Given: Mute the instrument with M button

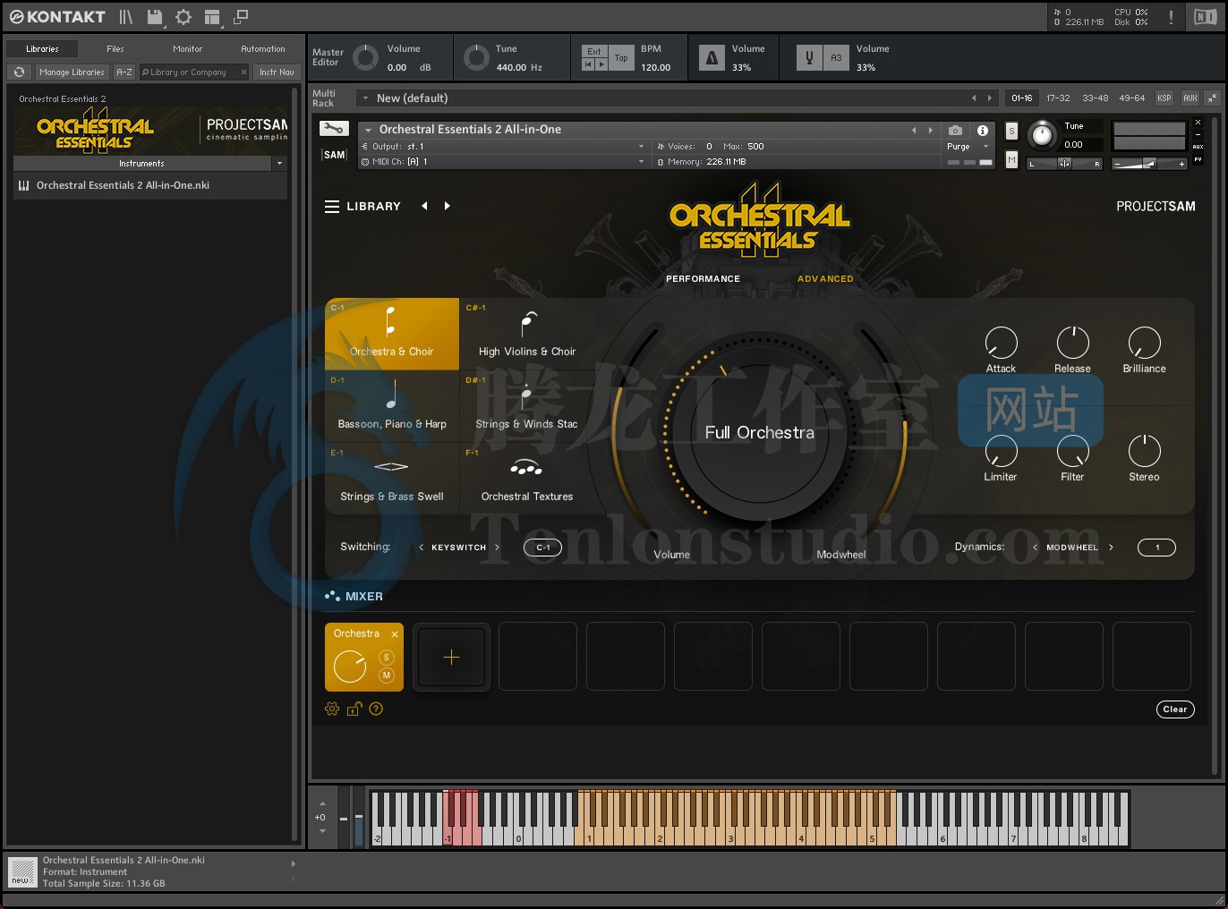Looking at the screenshot, I should click(x=1011, y=159).
